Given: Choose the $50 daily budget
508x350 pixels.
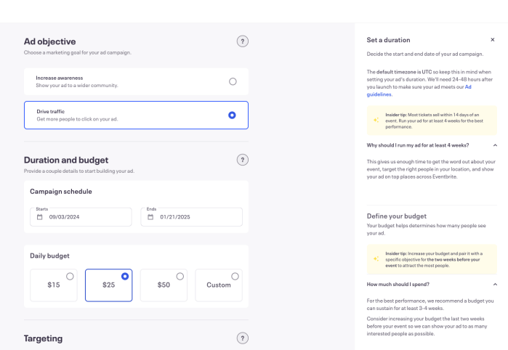Looking at the screenshot, I should coord(164,285).
